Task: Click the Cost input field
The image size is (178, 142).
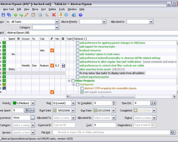Action: point(104,125)
